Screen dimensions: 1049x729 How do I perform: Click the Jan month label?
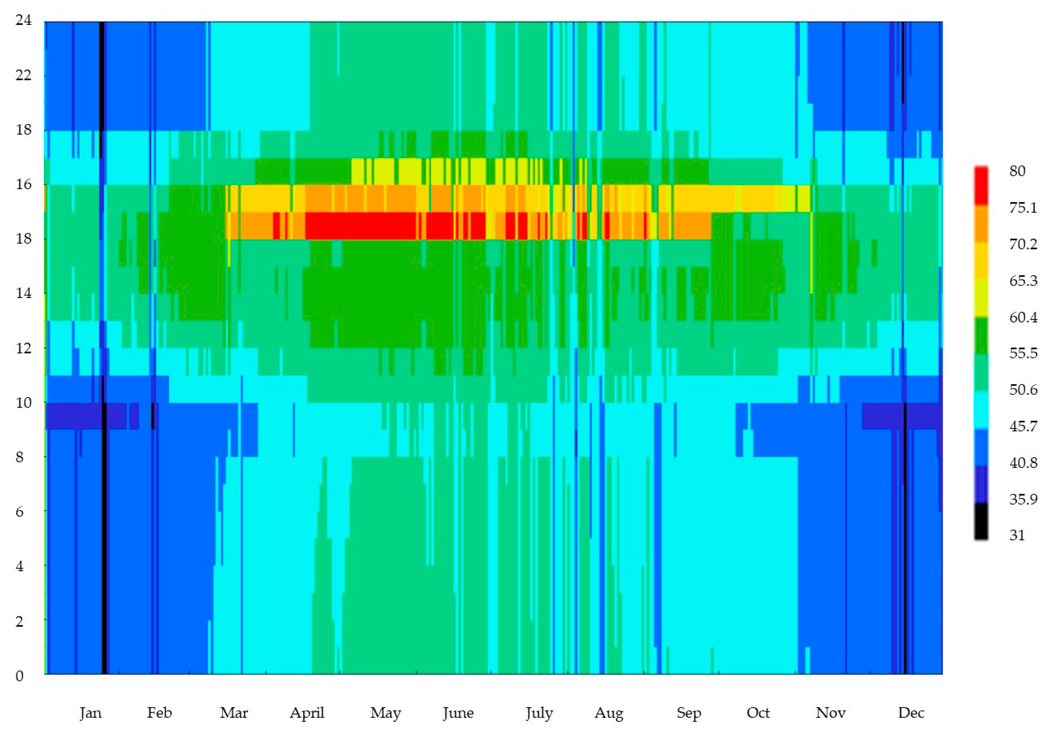[x=90, y=713]
